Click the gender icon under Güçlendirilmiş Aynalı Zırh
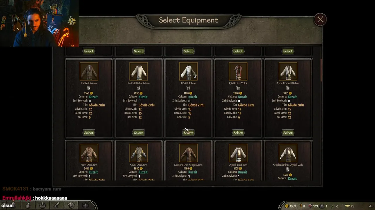 [x=288, y=169]
